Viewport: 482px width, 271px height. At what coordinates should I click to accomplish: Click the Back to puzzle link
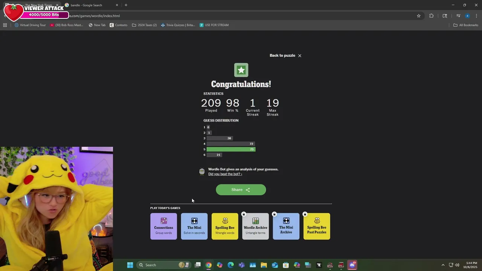[282, 55]
